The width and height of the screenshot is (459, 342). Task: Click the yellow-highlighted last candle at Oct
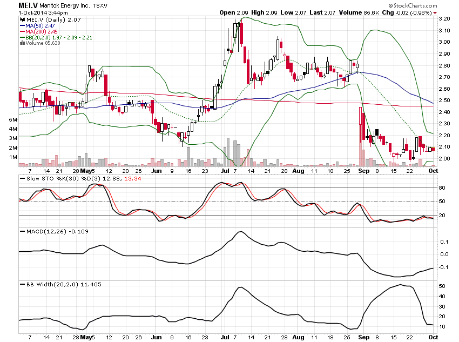(x=433, y=149)
